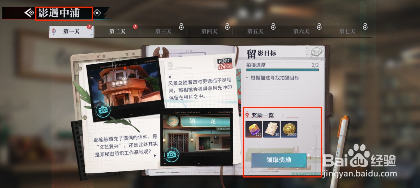
Task: Tap the lock icon next to 第七天
Action: (x=365, y=26)
